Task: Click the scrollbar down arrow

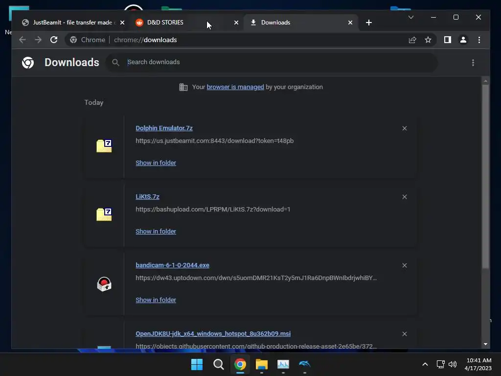Action: click(485, 344)
